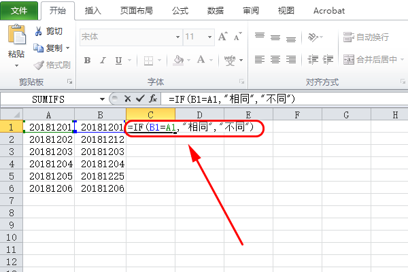Open the font name dropdown (宋体)
The width and height of the screenshot is (408, 272).
click(177, 37)
